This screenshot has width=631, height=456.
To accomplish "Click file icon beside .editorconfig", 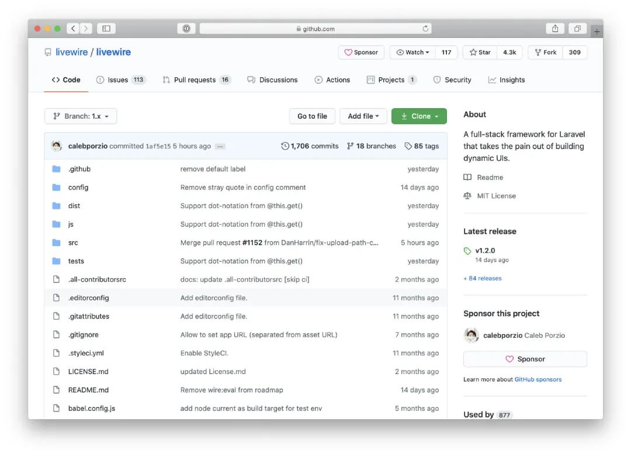I will 56,298.
